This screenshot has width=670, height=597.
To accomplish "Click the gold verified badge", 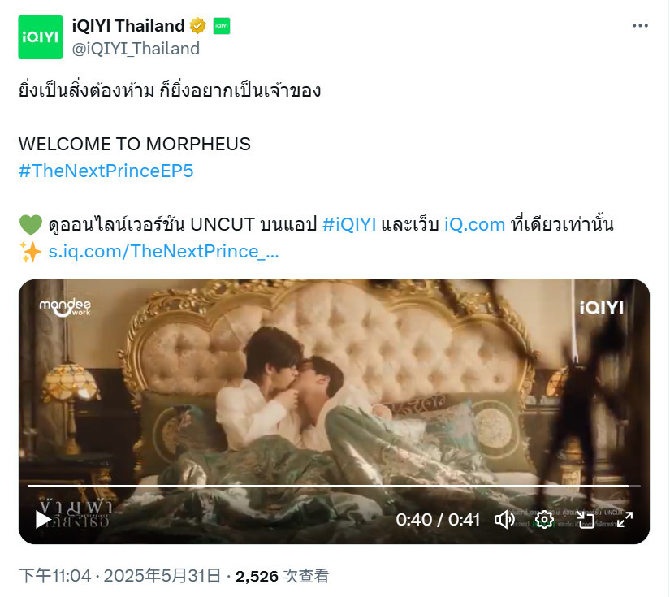I will pyautogui.click(x=197, y=26).
